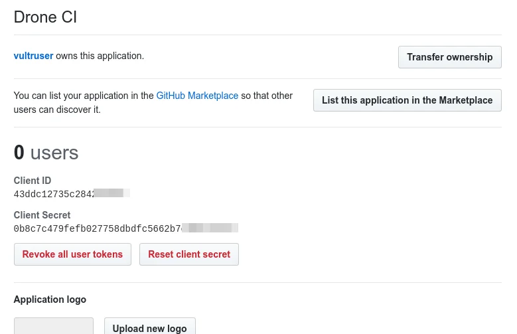Click the Client Secret value string
This screenshot has width=517, height=334.
(97, 228)
